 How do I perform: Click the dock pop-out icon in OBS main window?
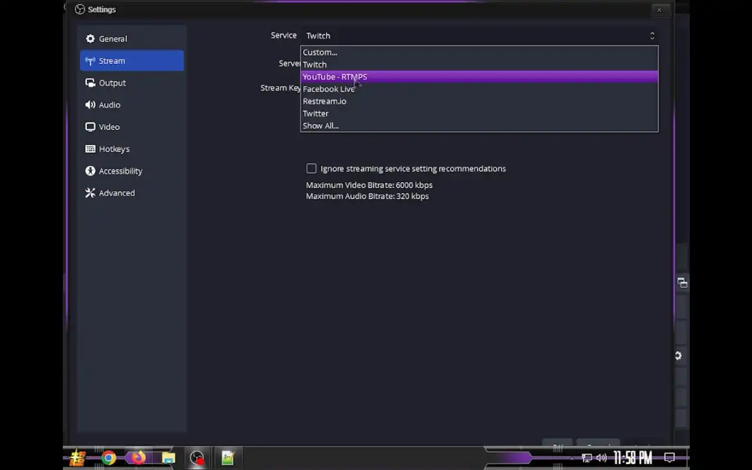tap(682, 283)
